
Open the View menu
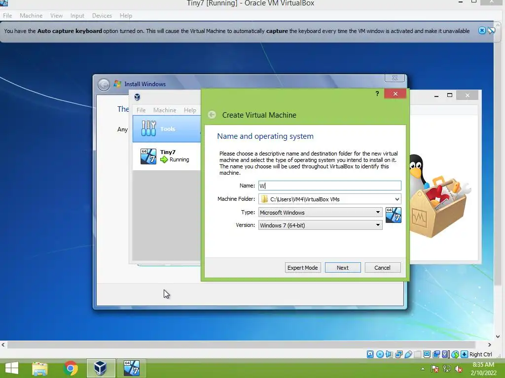tap(56, 15)
